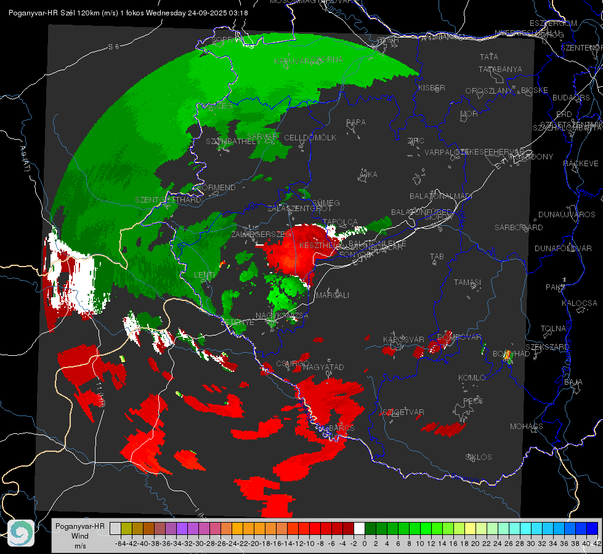Click the KOMLO city label
603x554 pixels.
(x=471, y=378)
